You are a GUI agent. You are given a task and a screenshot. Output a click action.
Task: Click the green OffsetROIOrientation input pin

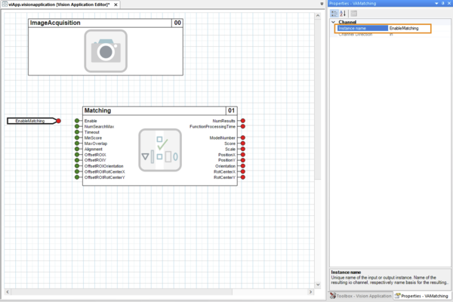[77, 166]
